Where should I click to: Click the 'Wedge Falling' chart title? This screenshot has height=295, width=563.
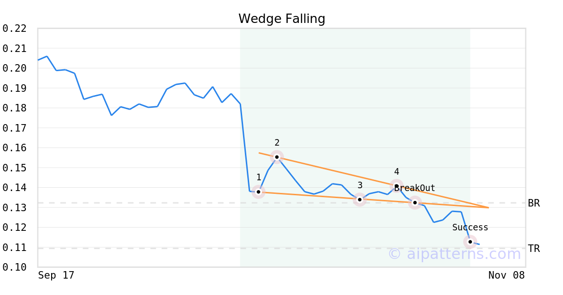coord(281,19)
